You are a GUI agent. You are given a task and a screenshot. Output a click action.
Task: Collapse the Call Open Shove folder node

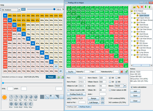[132, 18]
